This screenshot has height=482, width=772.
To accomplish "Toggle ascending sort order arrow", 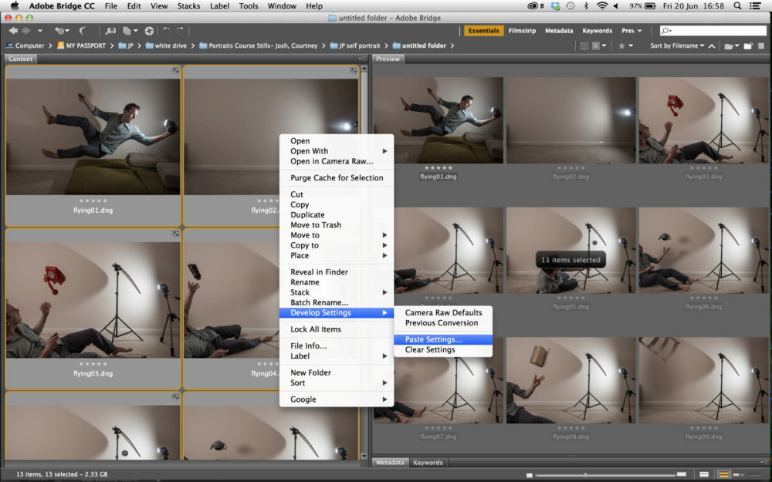I will click(x=712, y=46).
